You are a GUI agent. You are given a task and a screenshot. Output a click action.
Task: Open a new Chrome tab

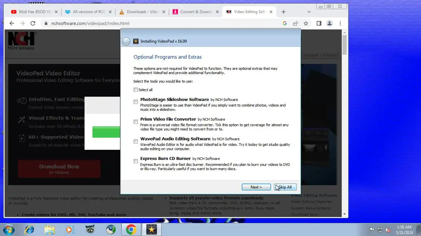[284, 12]
